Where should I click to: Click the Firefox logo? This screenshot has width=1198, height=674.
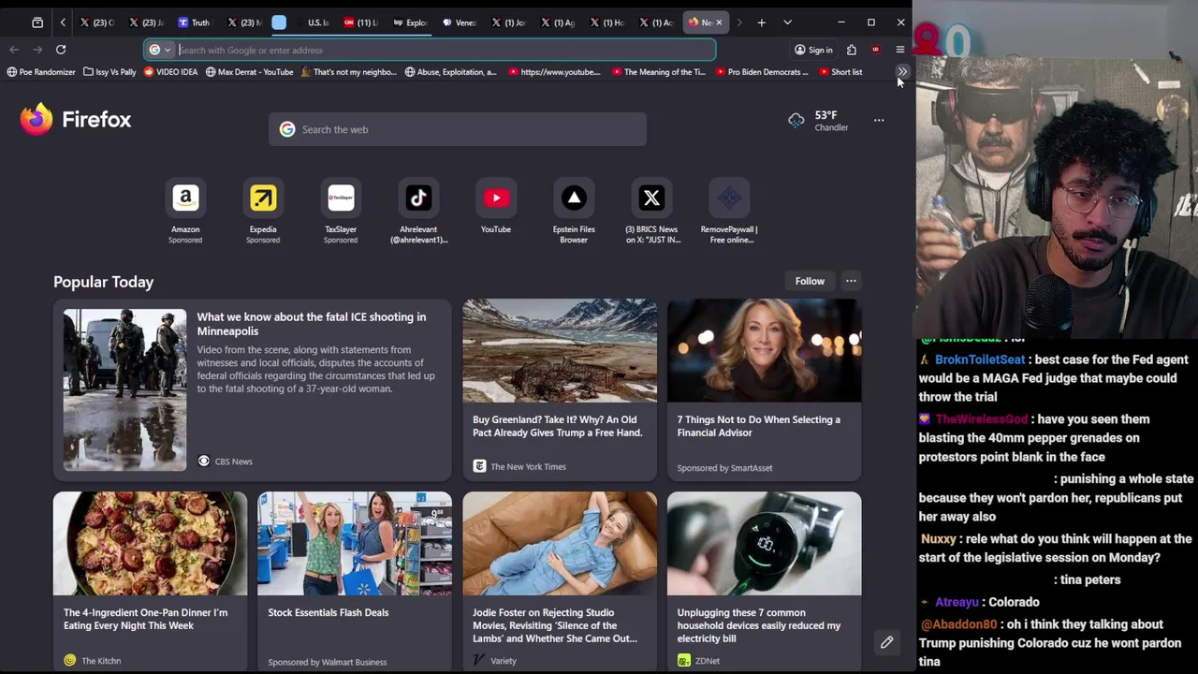[x=76, y=120]
